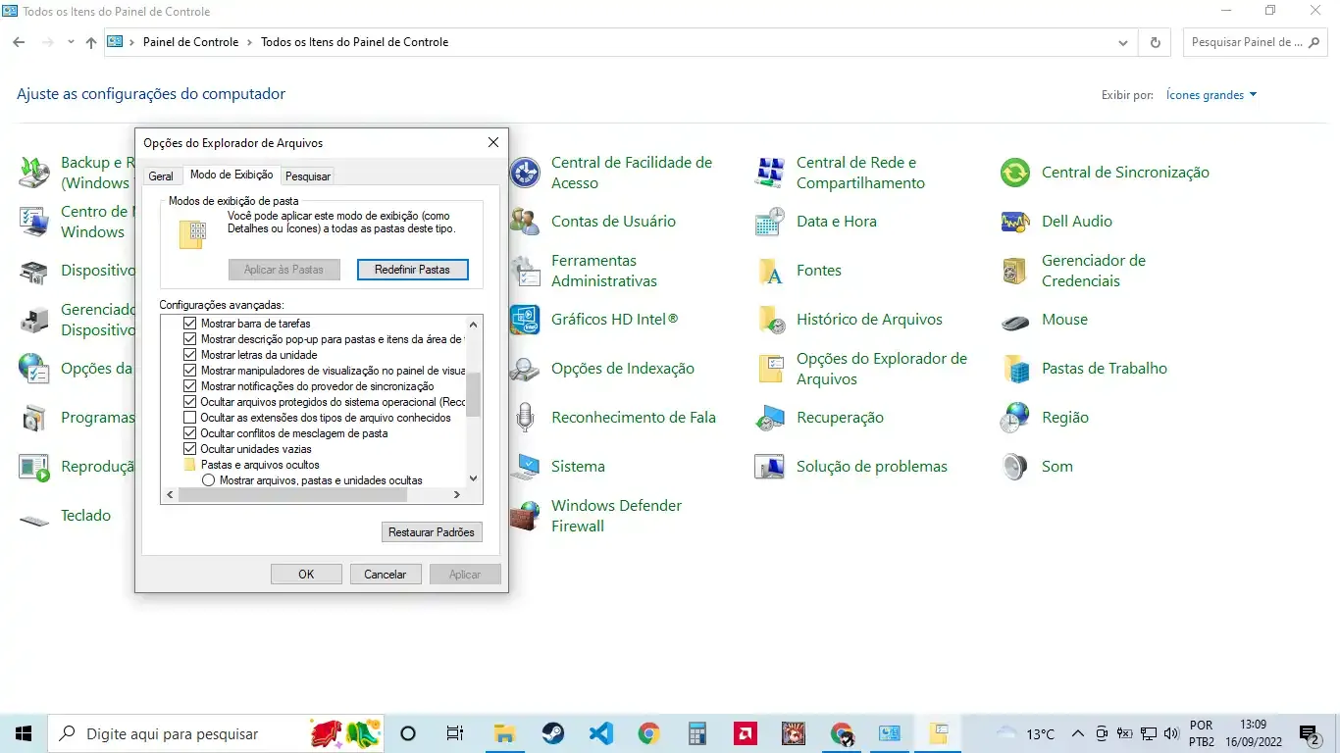
Task: Select Mostrar arquivos, pastas e unidades ocultas
Action: point(209,480)
